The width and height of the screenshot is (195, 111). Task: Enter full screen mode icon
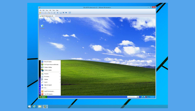(x=64, y=13)
